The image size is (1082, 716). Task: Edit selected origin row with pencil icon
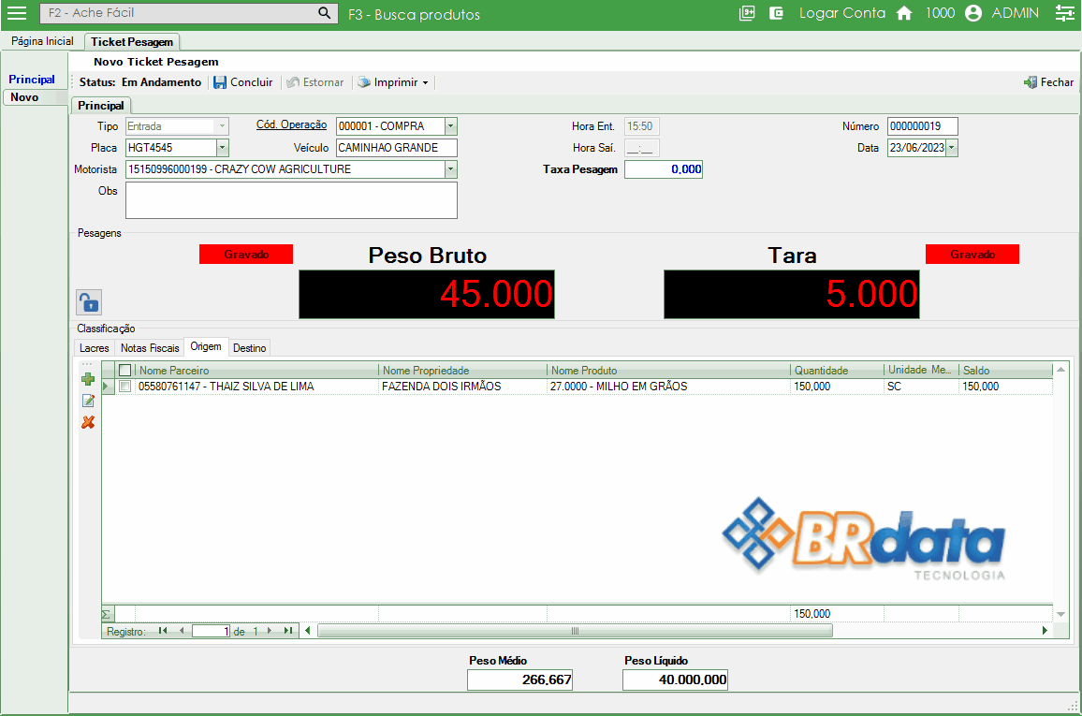[x=88, y=401]
